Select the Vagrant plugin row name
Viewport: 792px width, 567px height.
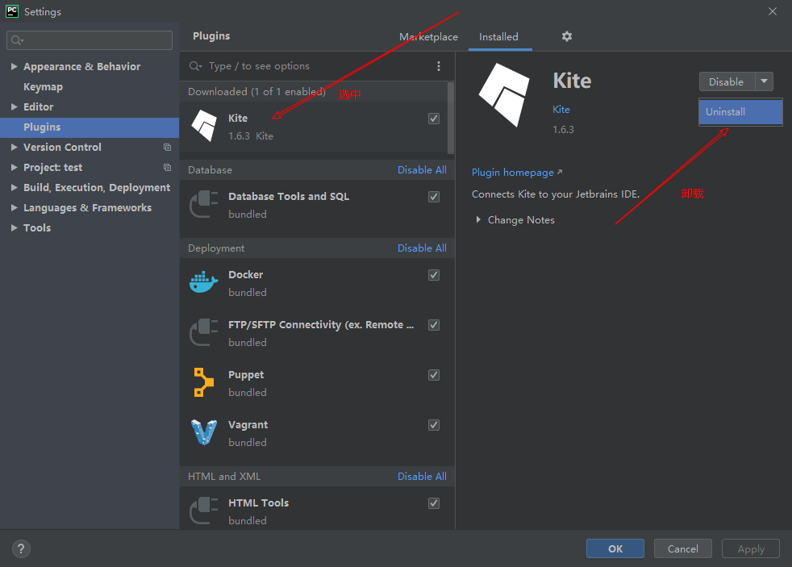click(x=248, y=424)
